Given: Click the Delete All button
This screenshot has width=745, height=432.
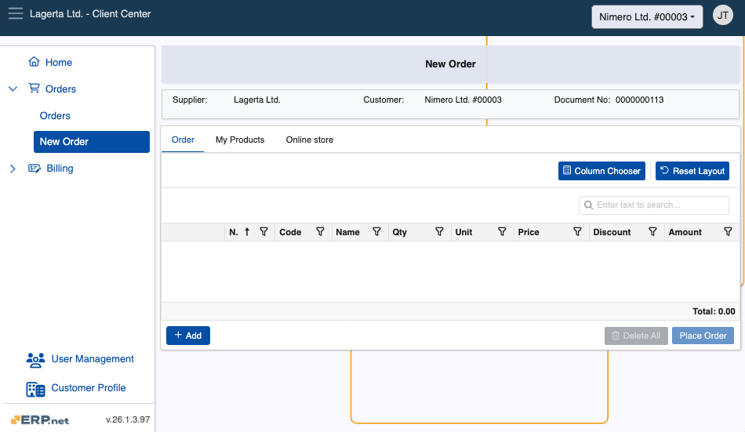Looking at the screenshot, I should coord(636,336).
